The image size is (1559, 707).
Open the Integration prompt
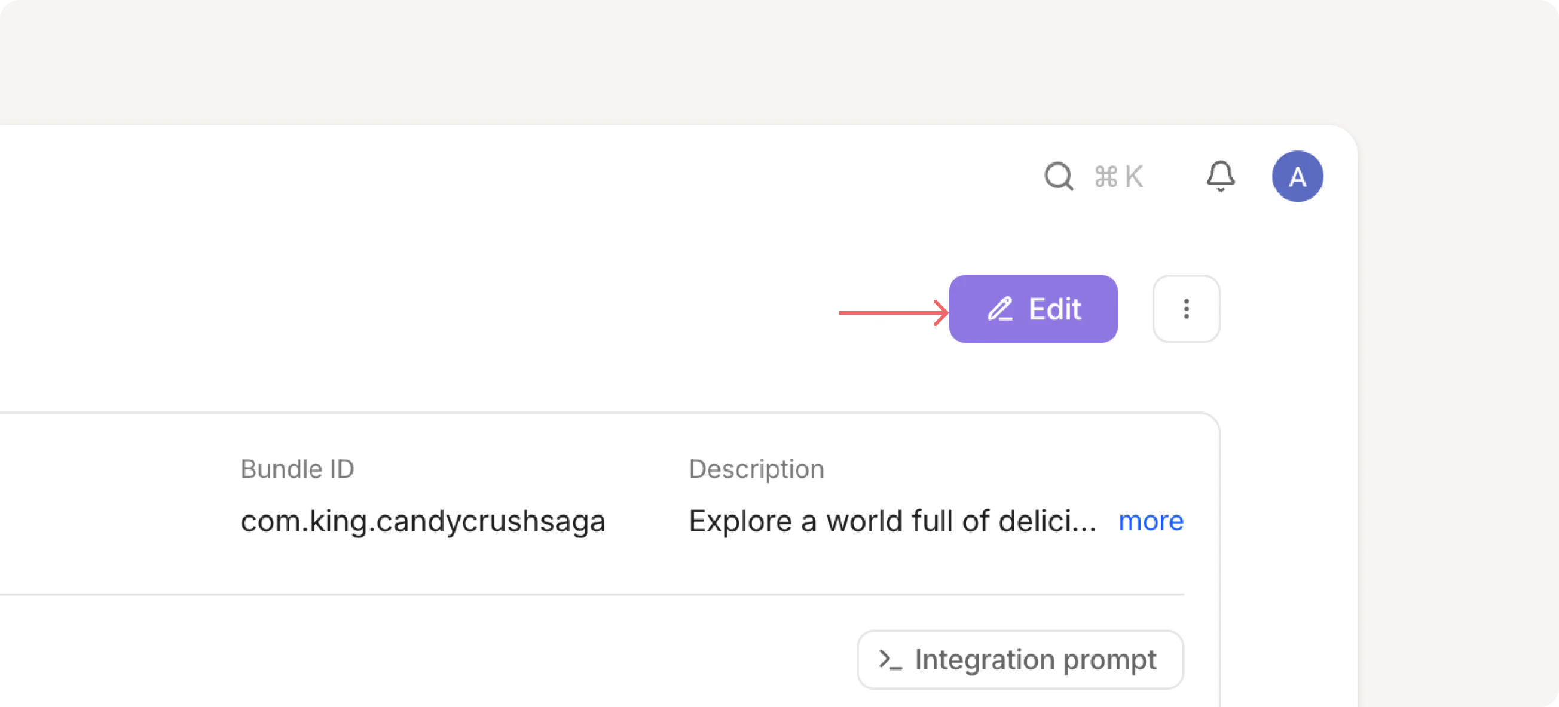tap(1019, 659)
